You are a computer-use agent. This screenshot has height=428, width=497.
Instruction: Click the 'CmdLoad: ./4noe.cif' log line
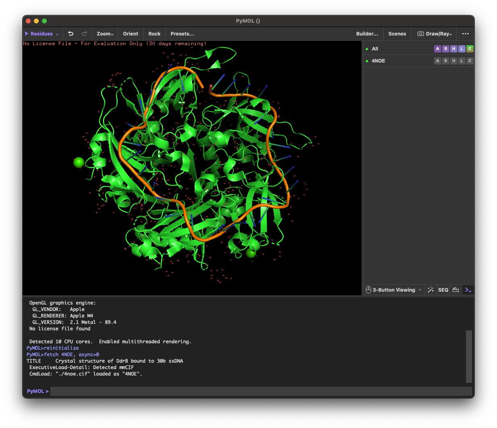[86, 374]
